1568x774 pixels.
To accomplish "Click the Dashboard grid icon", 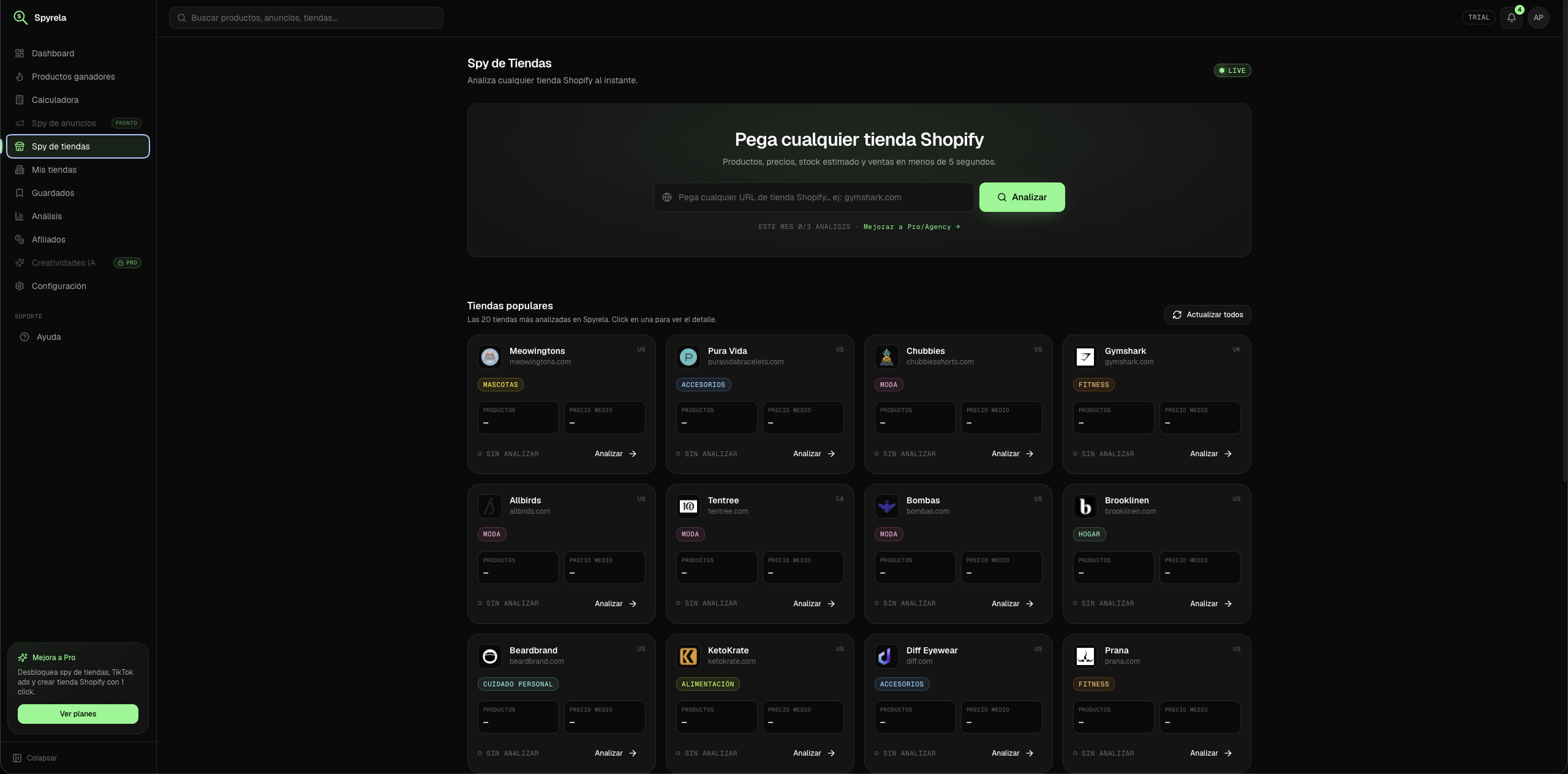I will [20, 53].
